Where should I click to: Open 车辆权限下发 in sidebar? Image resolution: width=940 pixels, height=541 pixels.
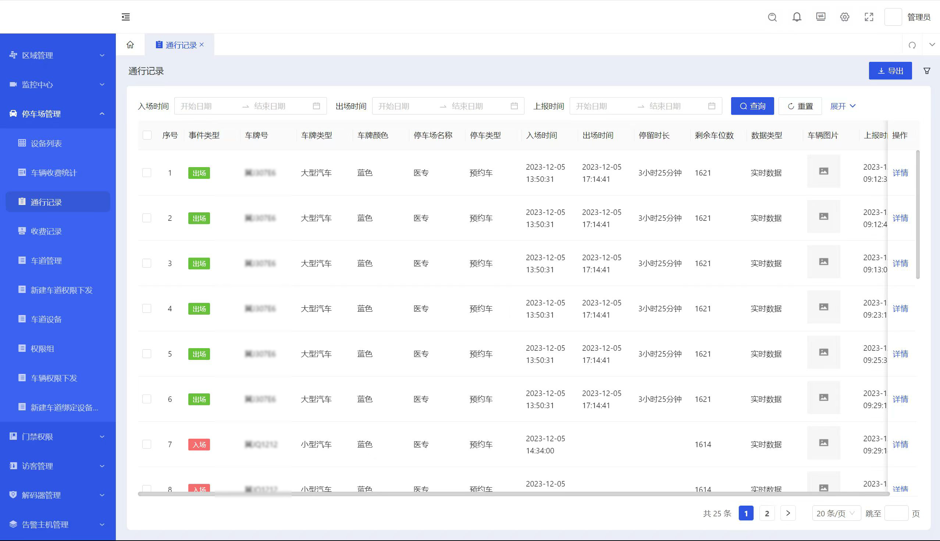click(58, 378)
